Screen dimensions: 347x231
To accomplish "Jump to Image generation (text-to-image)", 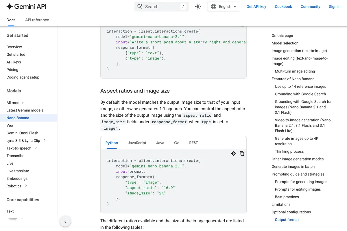I will click(x=299, y=51).
